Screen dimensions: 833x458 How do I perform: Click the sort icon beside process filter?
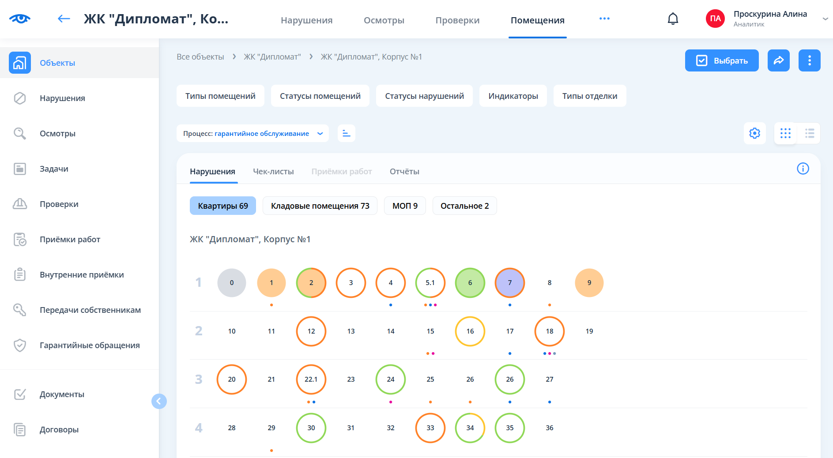click(347, 133)
